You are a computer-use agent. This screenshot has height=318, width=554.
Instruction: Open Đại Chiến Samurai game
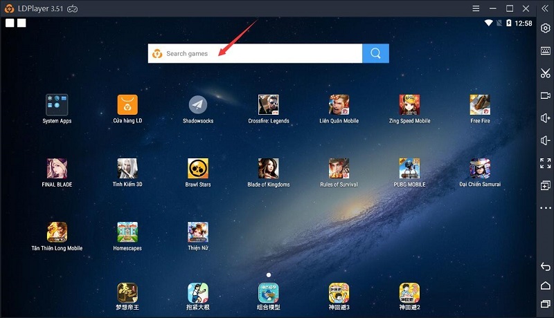pyautogui.click(x=480, y=168)
